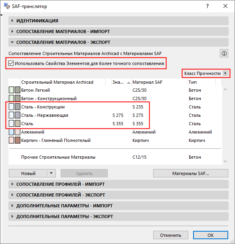Sort by the Зна... column header

tap(121, 82)
